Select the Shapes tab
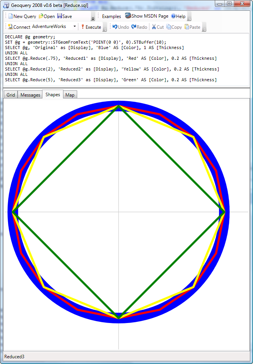This screenshot has width=253, height=364. coord(53,94)
